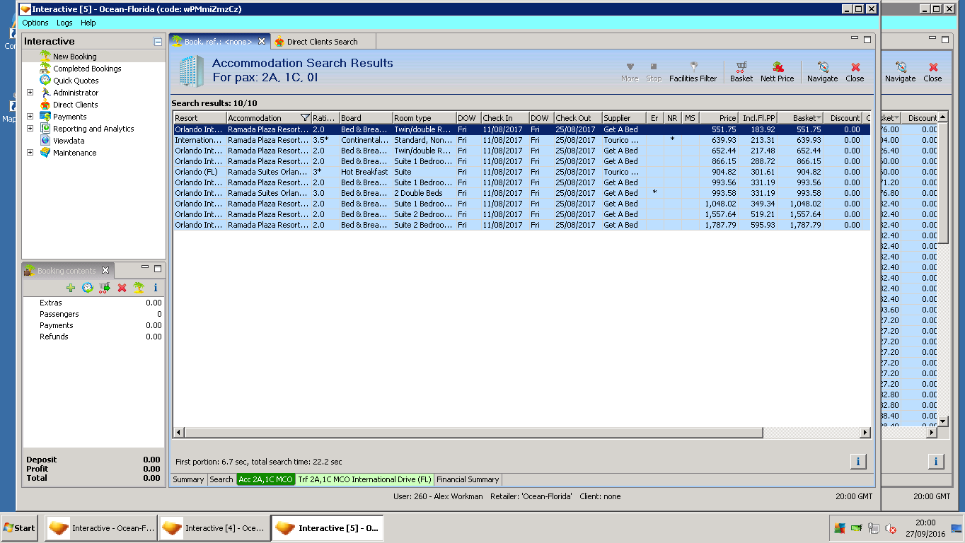The image size is (965, 543).
Task: Click the Direct Clients sidebar icon
Action: coord(45,105)
